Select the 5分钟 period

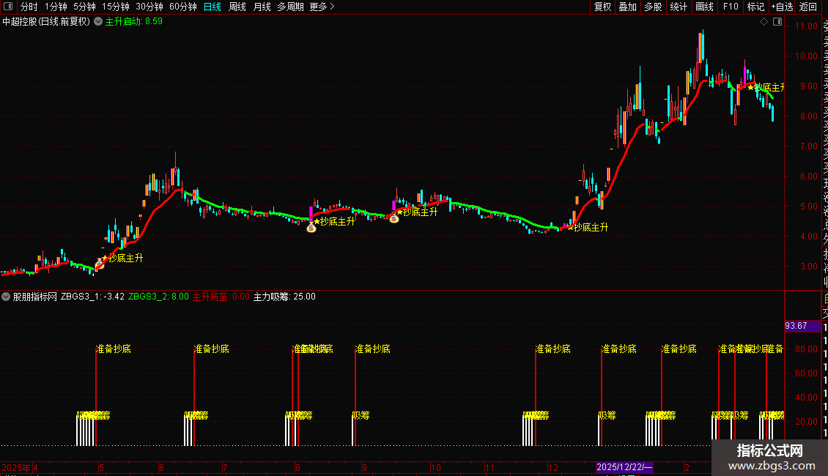[84, 7]
